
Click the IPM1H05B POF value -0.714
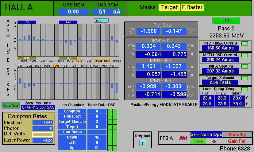148,94
